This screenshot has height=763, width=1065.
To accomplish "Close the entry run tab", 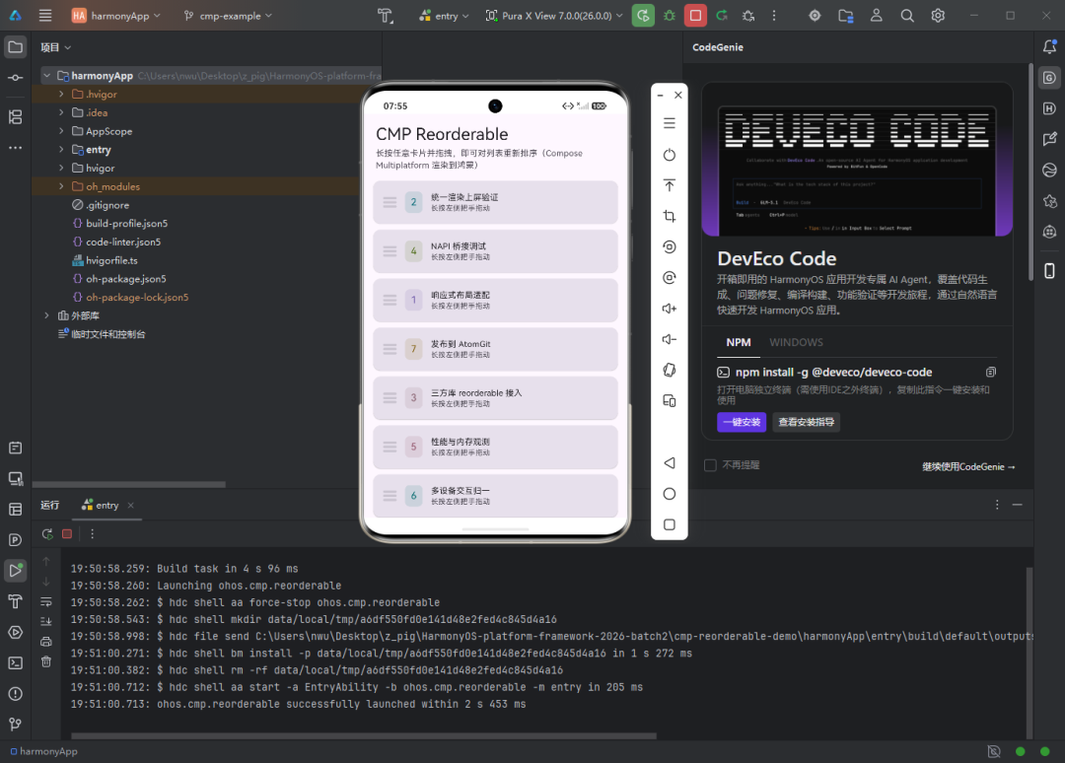I will point(130,505).
